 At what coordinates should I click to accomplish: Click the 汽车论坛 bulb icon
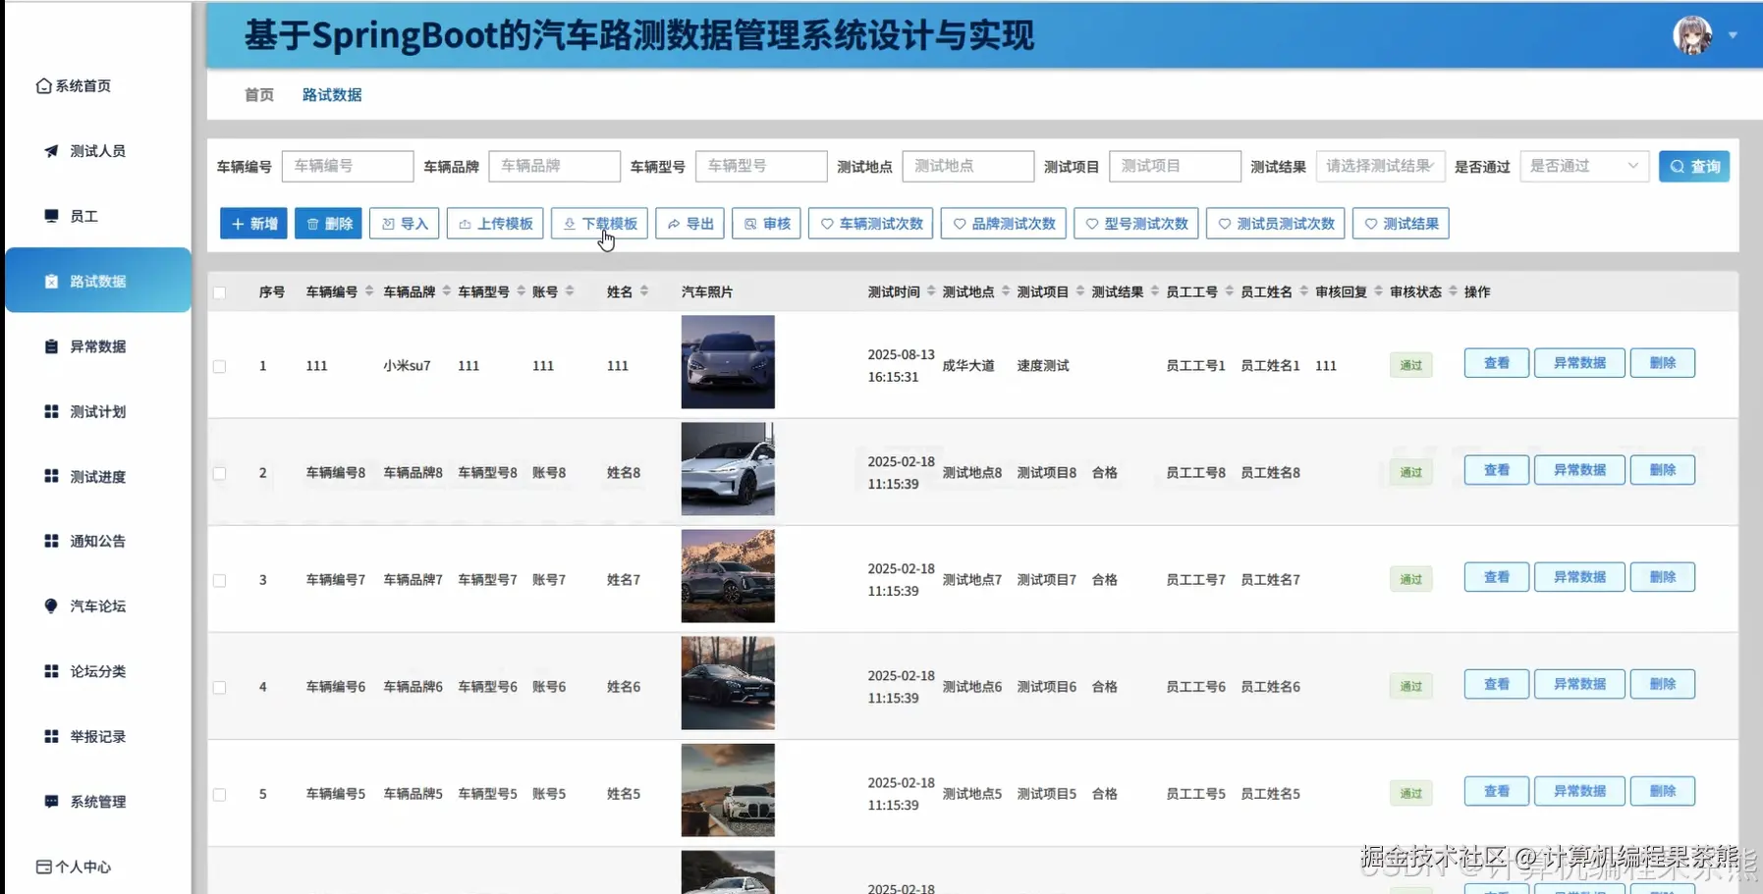[51, 606]
